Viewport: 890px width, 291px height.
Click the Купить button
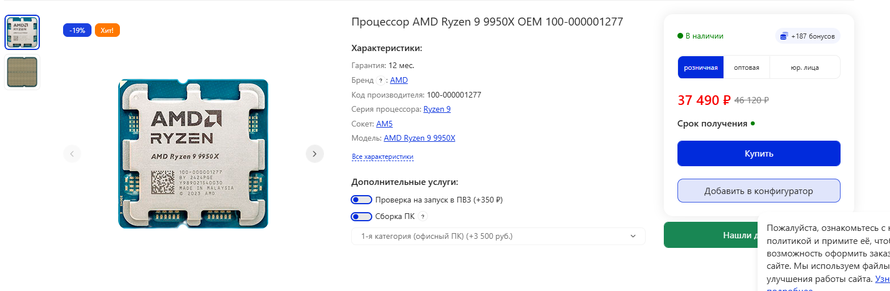pos(759,154)
